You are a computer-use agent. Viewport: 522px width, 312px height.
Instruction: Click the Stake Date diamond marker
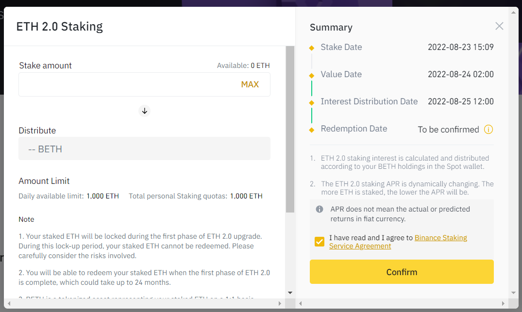(x=311, y=47)
